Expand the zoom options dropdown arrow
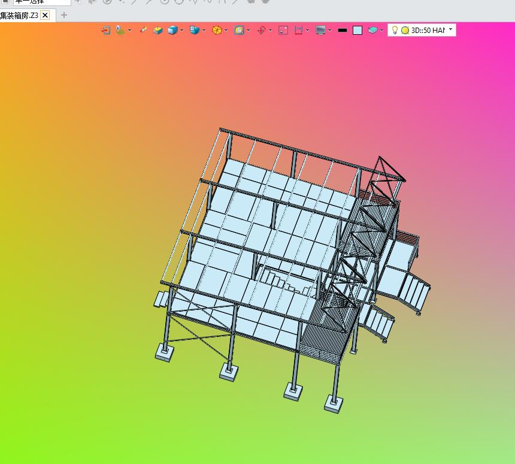 pos(249,30)
